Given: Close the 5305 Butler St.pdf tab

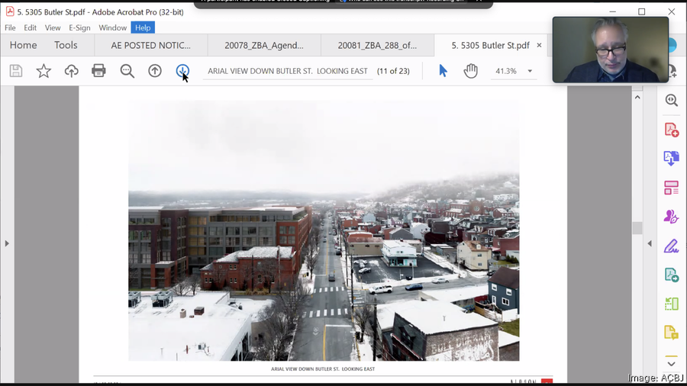Looking at the screenshot, I should [x=539, y=45].
